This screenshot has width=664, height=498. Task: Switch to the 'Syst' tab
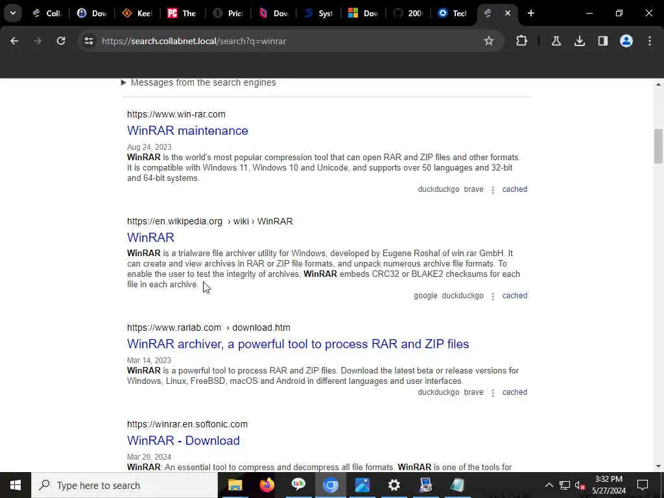(x=318, y=13)
